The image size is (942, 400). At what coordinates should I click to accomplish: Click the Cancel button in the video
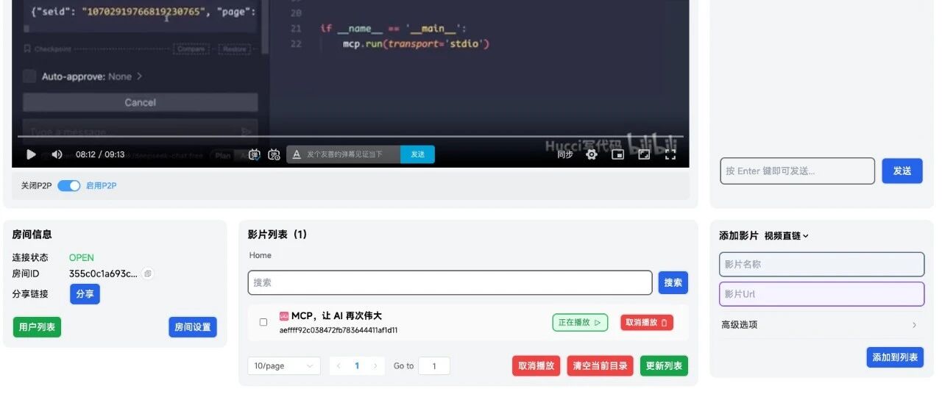pyautogui.click(x=141, y=102)
